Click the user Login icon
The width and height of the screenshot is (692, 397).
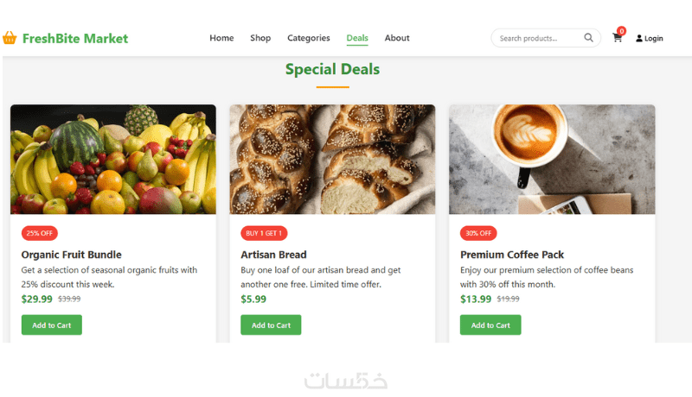638,38
